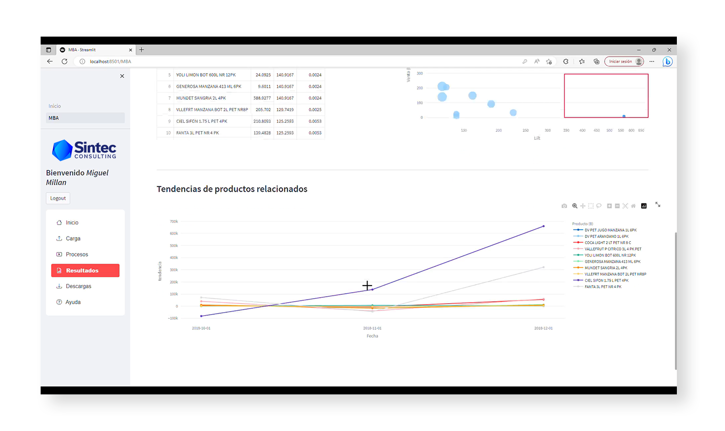
Task: Autoscale the chart axes
Action: (625, 206)
